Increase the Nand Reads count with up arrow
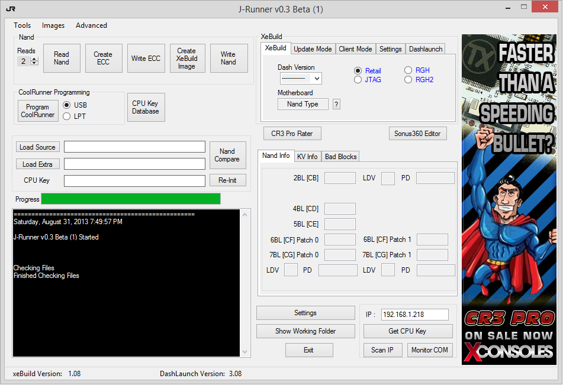This screenshot has width=563, height=385. pos(34,59)
